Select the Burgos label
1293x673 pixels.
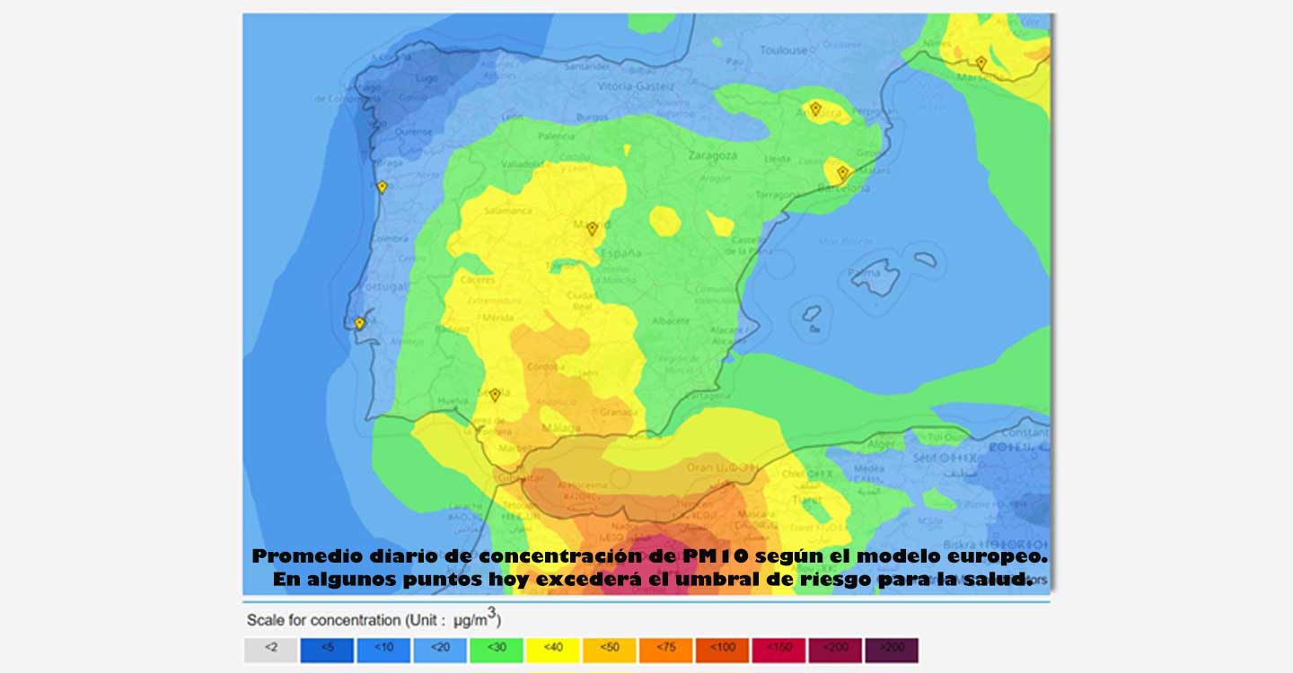tap(592, 118)
